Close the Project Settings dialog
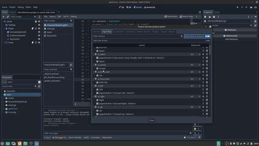 [151, 120]
